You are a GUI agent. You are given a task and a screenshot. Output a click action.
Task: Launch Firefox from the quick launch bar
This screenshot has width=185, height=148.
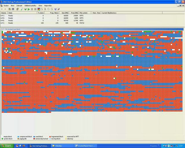point(24,146)
